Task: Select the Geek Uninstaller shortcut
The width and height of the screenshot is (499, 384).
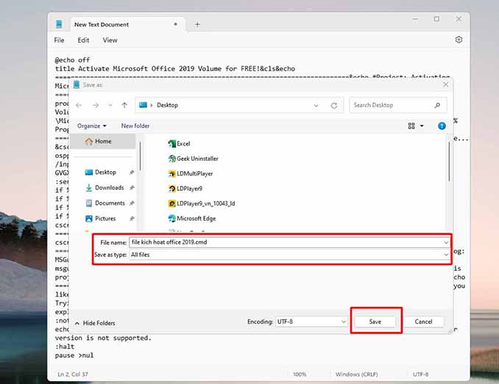Action: point(193,159)
